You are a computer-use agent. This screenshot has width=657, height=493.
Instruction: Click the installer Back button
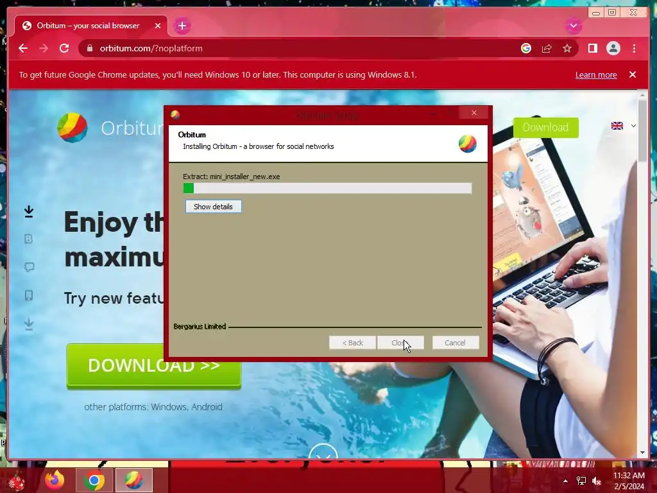click(x=352, y=343)
